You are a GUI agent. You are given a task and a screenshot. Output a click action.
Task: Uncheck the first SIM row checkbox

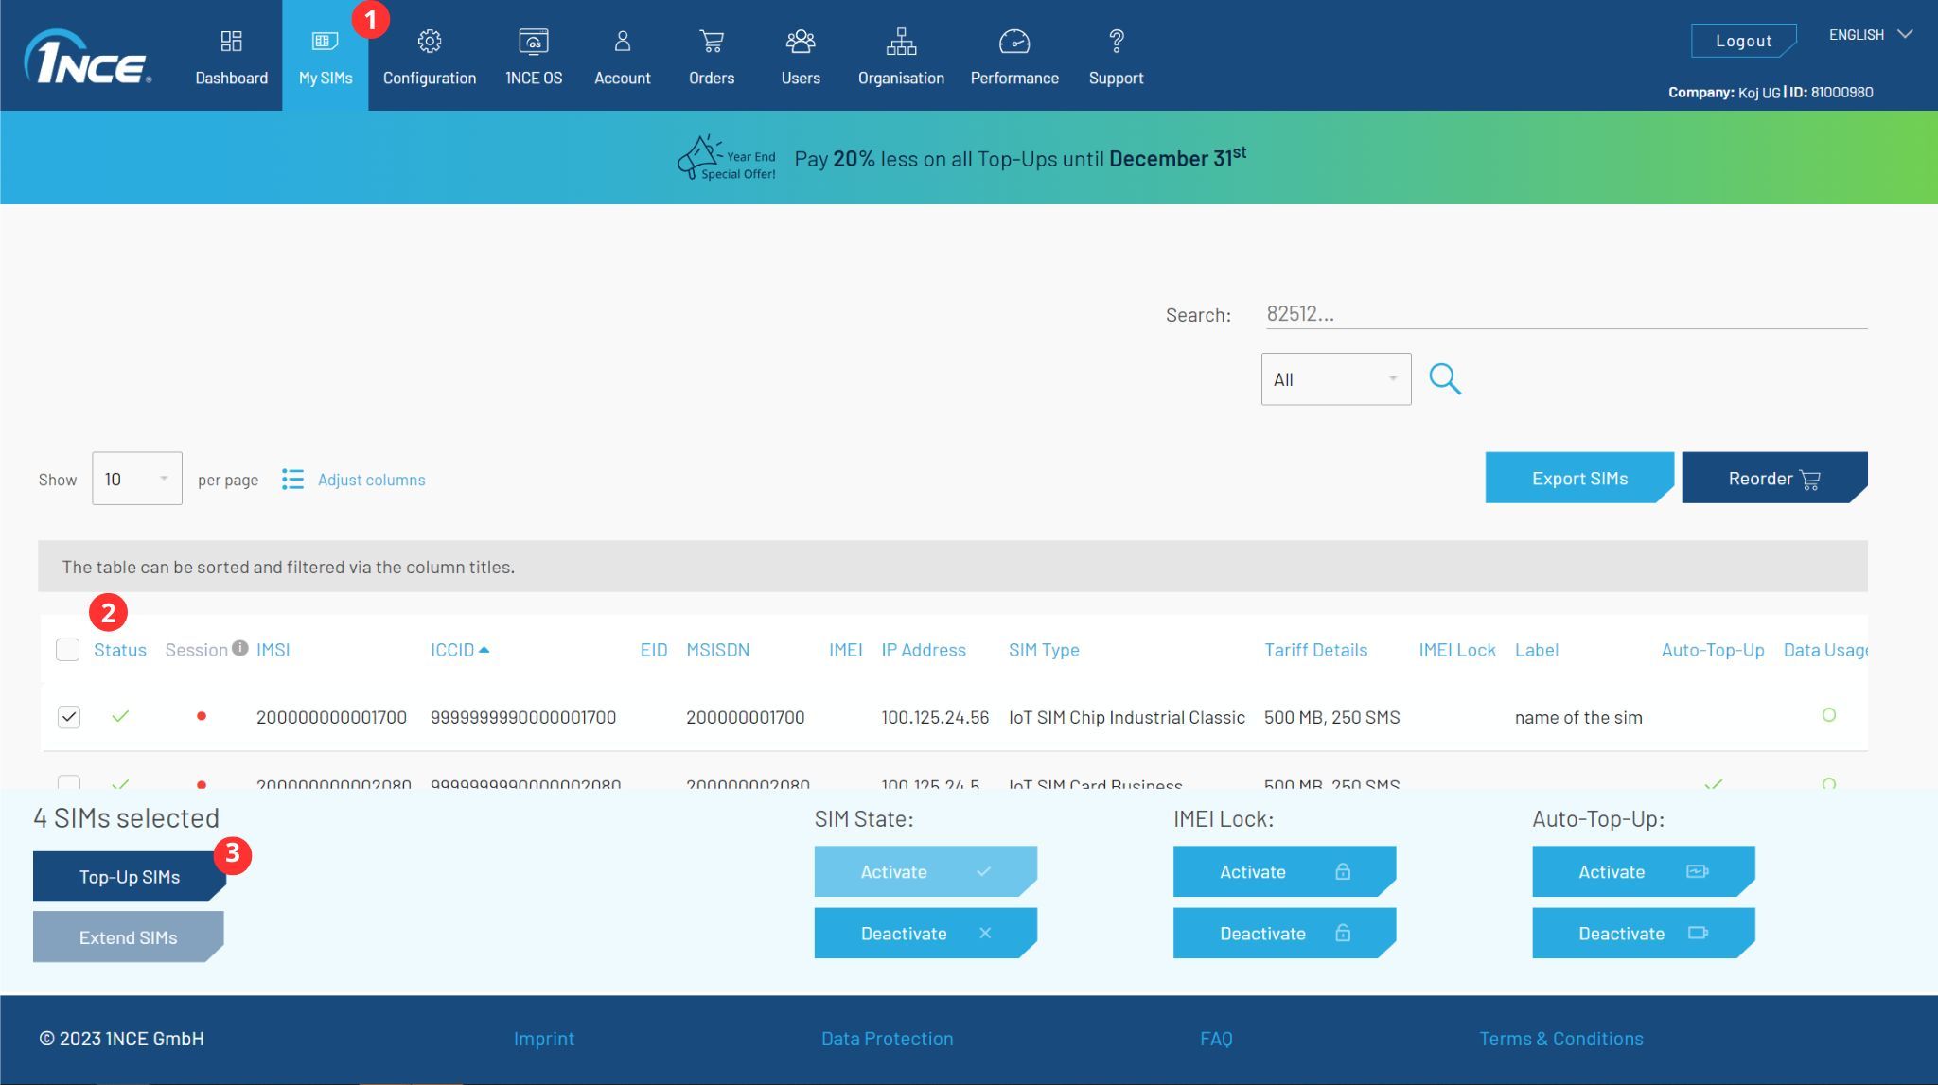[69, 717]
